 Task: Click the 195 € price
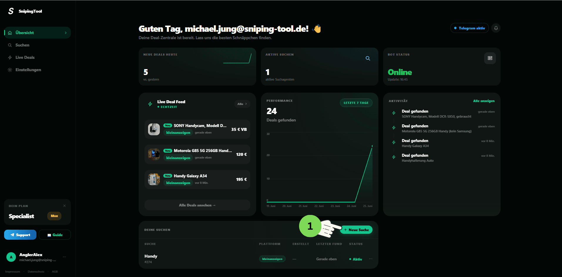click(241, 179)
